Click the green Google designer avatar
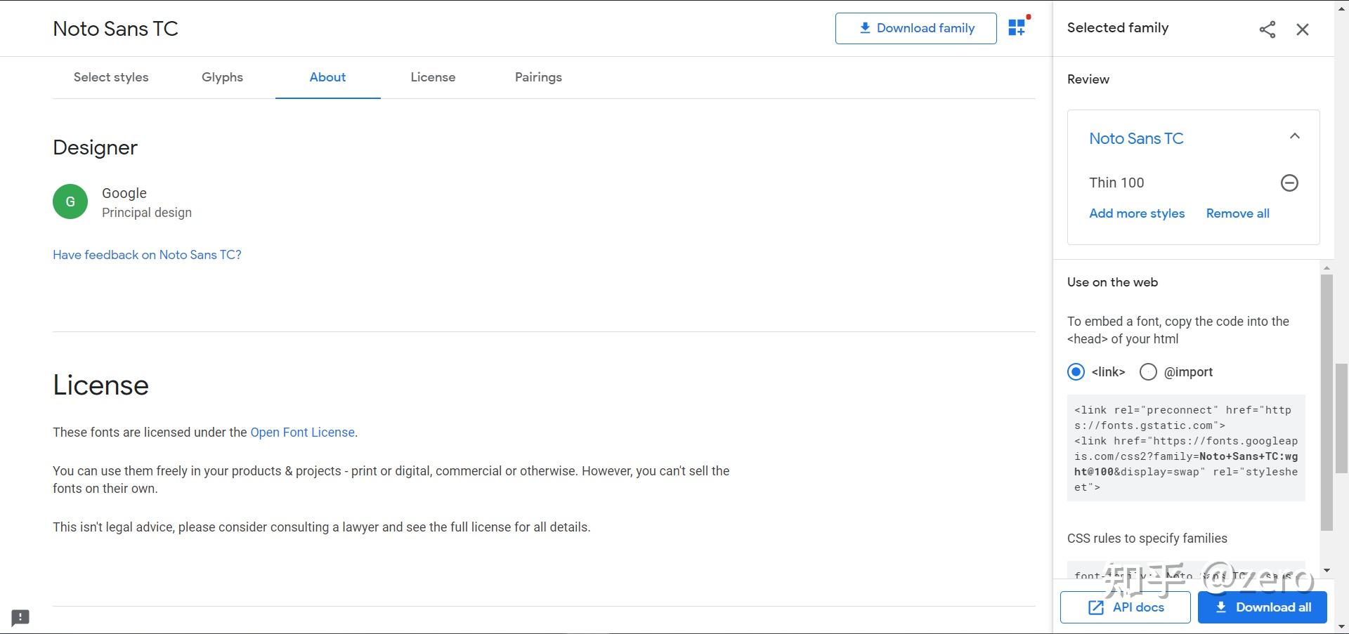1349x634 pixels. [x=70, y=202]
